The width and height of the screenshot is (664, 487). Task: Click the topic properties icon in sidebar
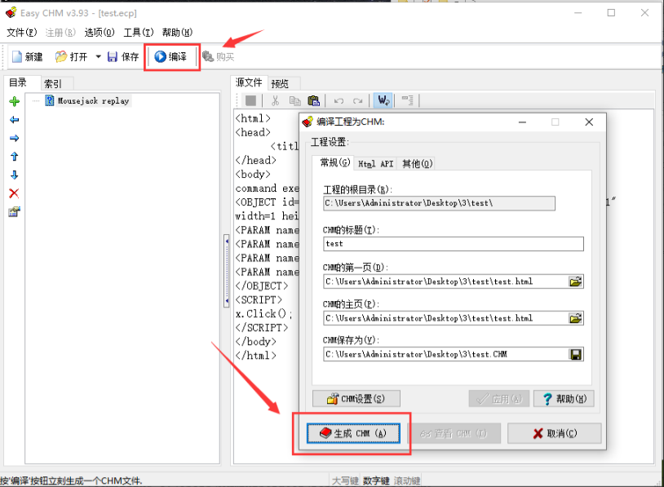(14, 212)
